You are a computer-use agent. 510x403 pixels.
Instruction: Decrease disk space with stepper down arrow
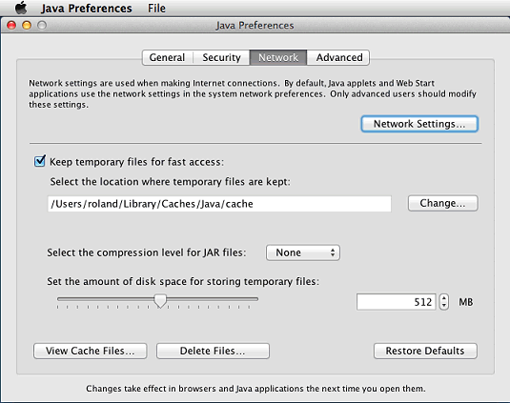coord(444,306)
